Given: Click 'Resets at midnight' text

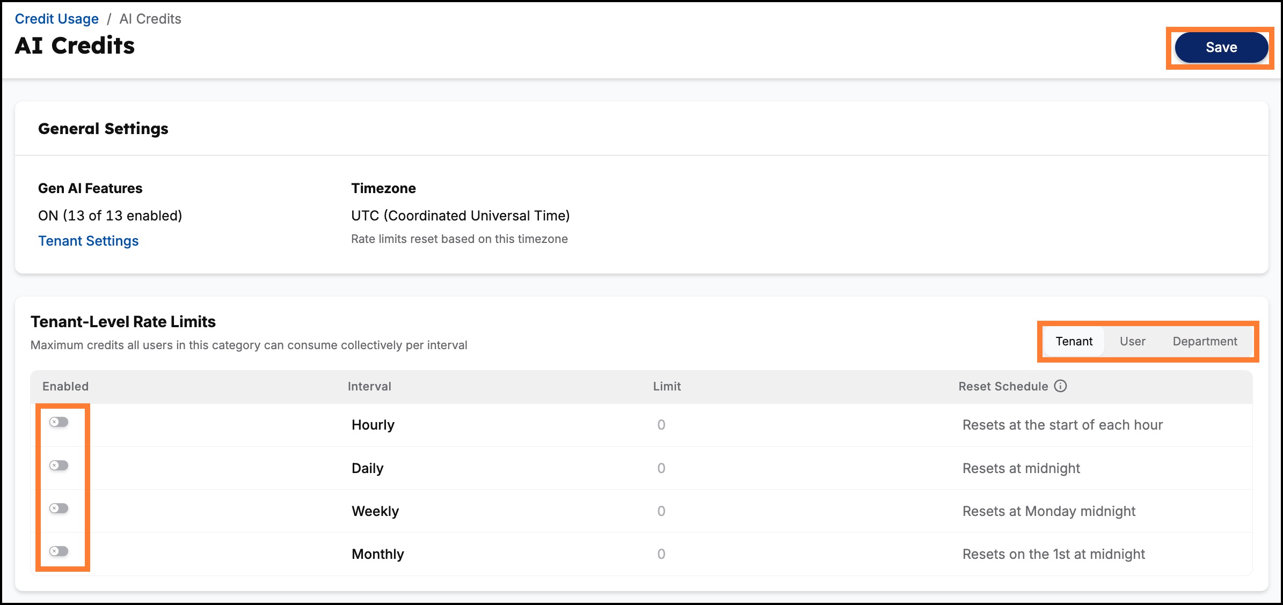Looking at the screenshot, I should pyautogui.click(x=1021, y=468).
